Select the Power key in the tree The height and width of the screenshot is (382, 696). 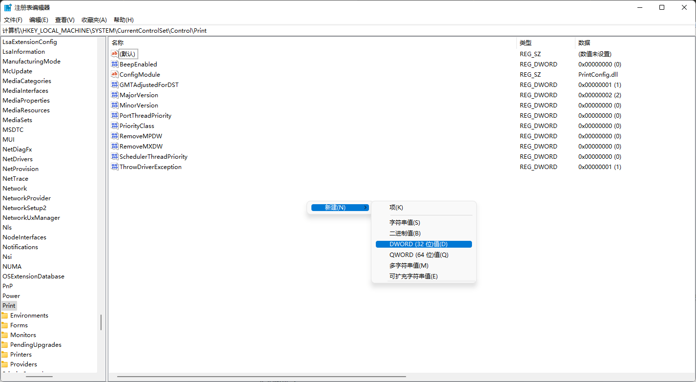(x=11, y=296)
